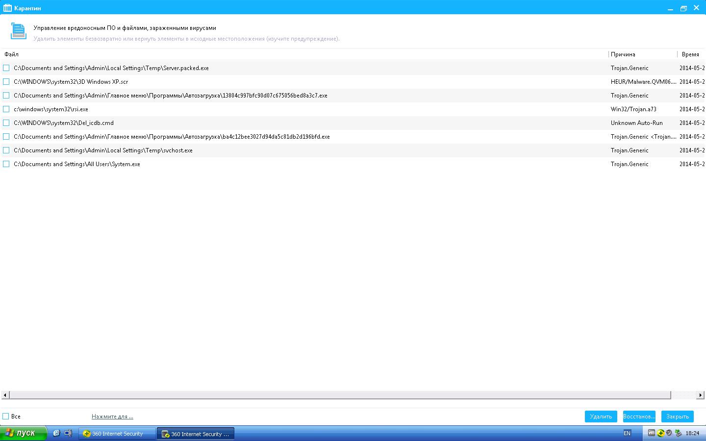Click the volume speaker tray icon
This screenshot has width=706, height=441.
tap(669, 433)
